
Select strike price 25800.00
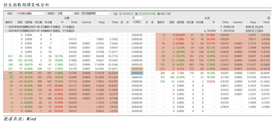137,103
